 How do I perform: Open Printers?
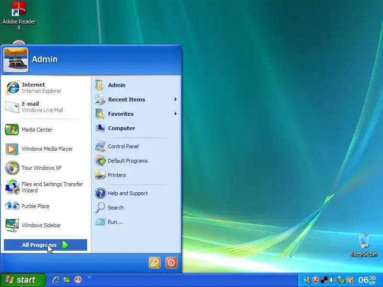[136, 175]
